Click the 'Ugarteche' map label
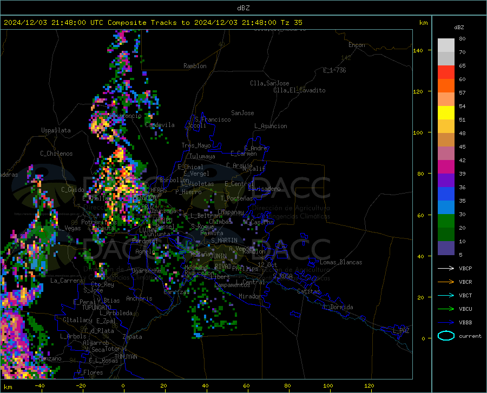The width and height of the screenshot is (487, 393). pyautogui.click(x=146, y=271)
